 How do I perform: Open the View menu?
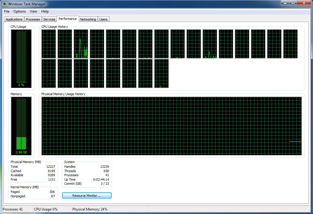(33, 11)
